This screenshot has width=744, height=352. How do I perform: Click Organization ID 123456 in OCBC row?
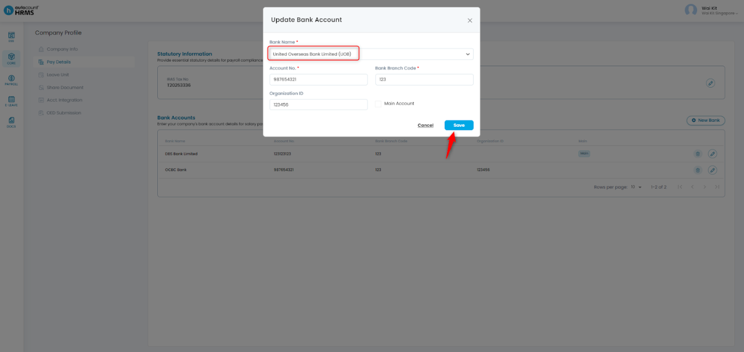tap(483, 170)
